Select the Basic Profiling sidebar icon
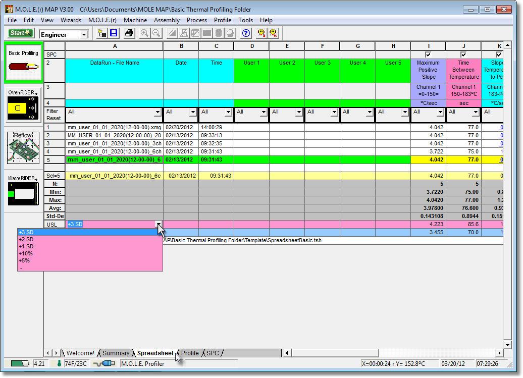The width and height of the screenshot is (523, 378). [23, 63]
